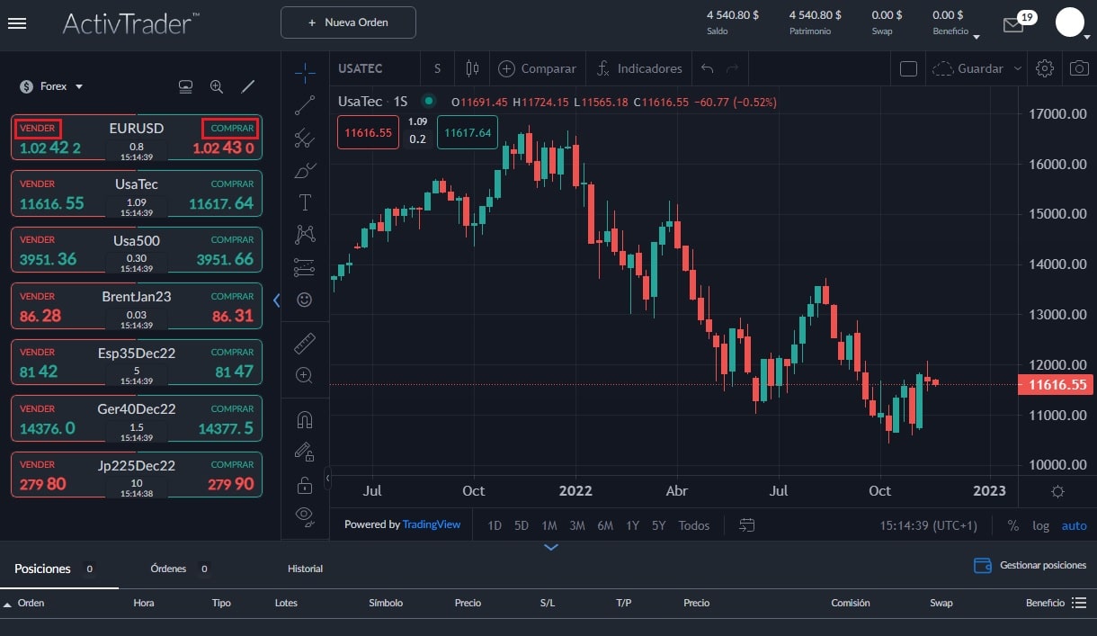Hide all drawings with the eye icon

(x=304, y=515)
